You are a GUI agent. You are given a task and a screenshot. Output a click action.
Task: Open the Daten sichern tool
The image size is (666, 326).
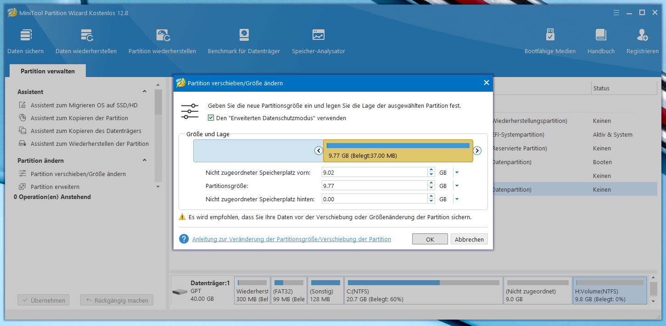(x=26, y=41)
